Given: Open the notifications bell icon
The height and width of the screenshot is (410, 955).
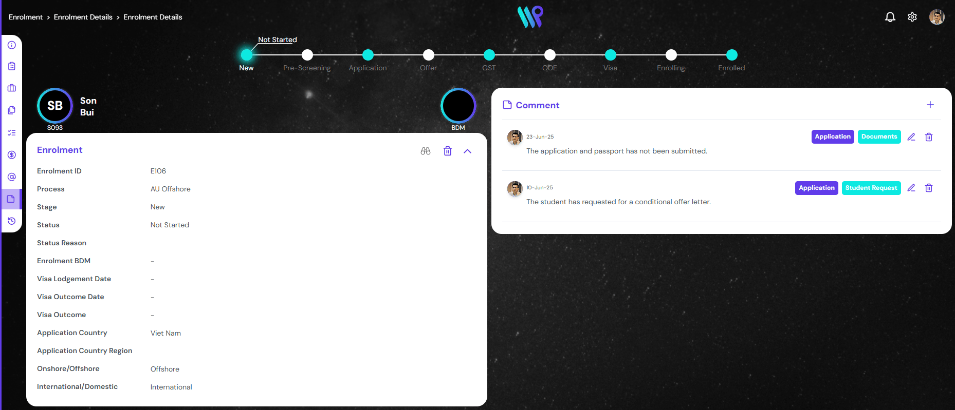Looking at the screenshot, I should (890, 17).
